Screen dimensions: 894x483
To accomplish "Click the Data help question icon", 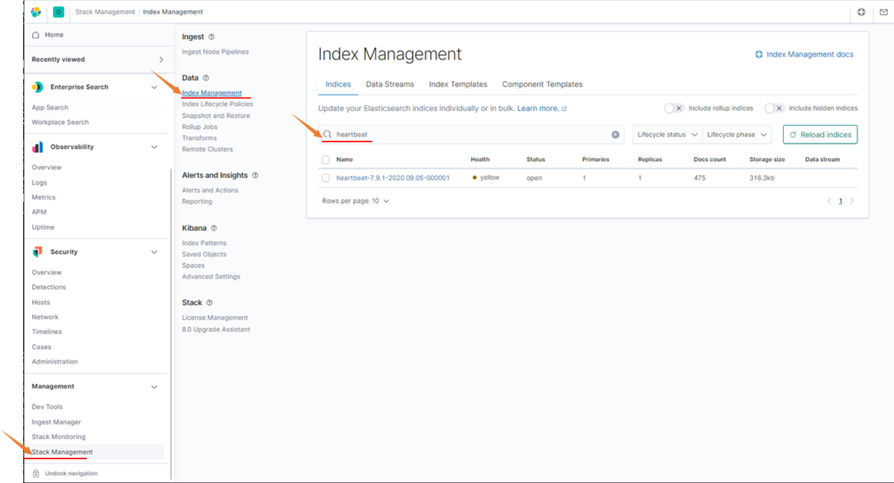I will tap(206, 78).
